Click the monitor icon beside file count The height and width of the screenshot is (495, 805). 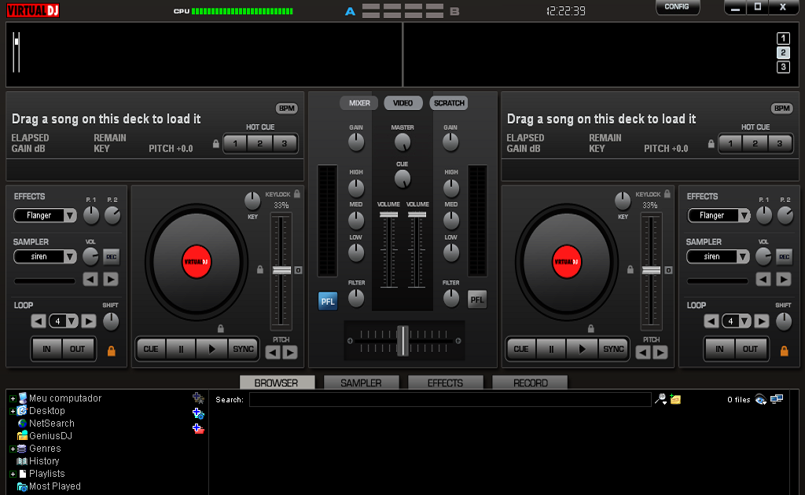point(777,399)
